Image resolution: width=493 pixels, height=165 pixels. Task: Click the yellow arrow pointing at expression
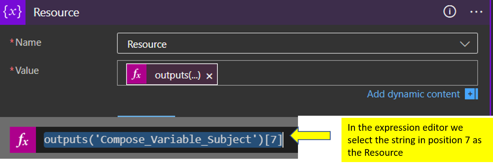pos(311,135)
